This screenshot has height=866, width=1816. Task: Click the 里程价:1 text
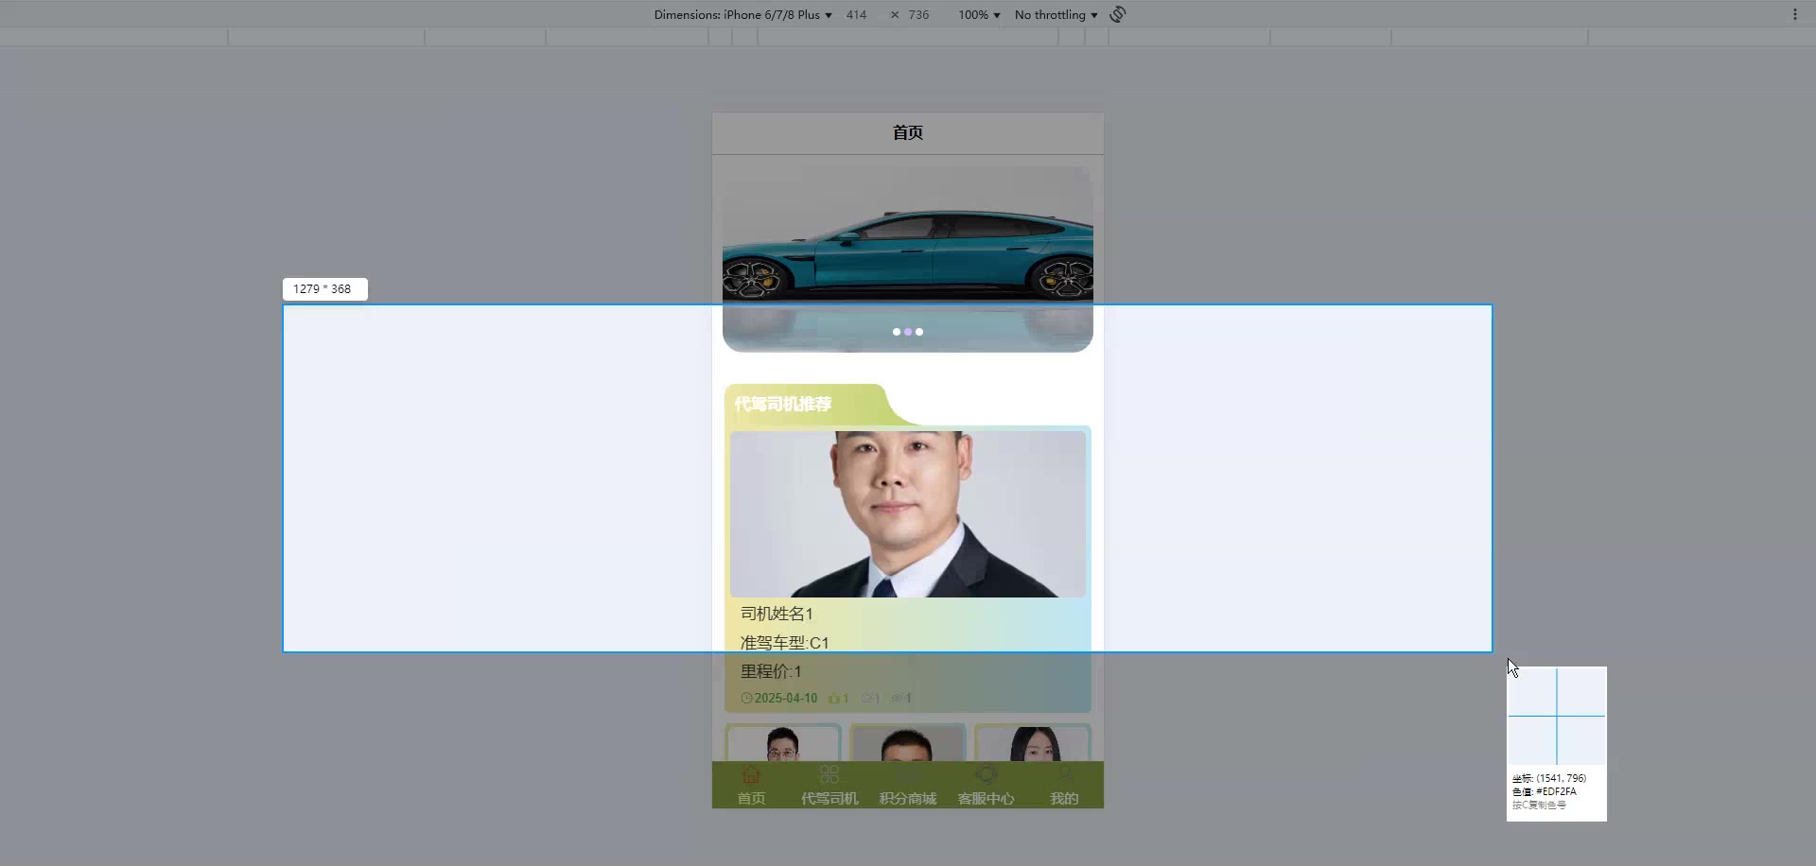click(771, 671)
